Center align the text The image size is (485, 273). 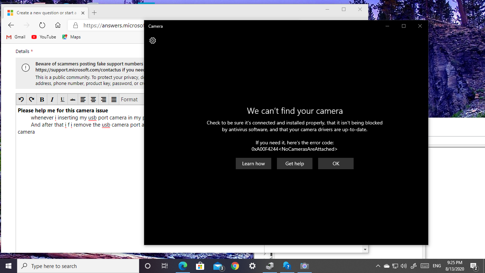coord(93,100)
